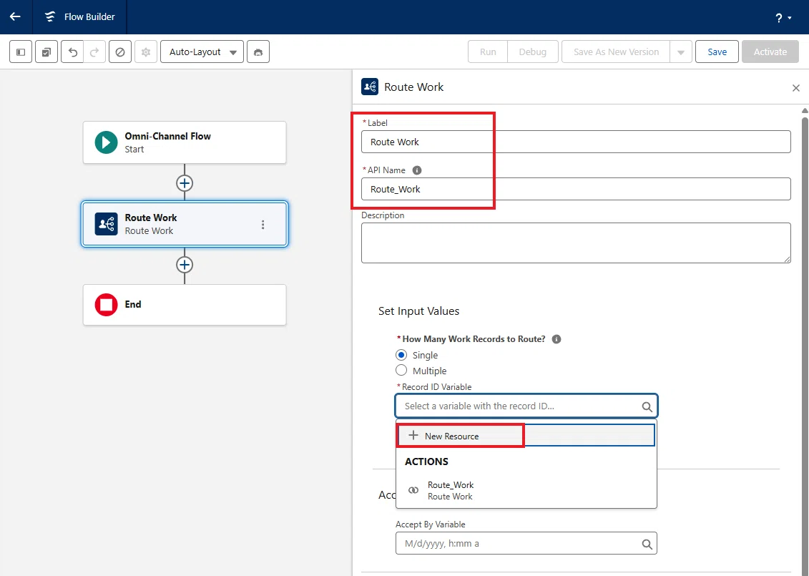Click the Debug button
Viewport: 809px width, 576px height.
(x=532, y=52)
